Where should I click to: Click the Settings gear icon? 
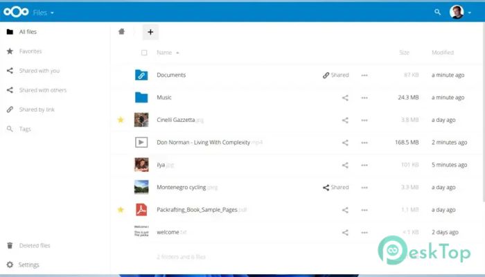tap(10, 265)
